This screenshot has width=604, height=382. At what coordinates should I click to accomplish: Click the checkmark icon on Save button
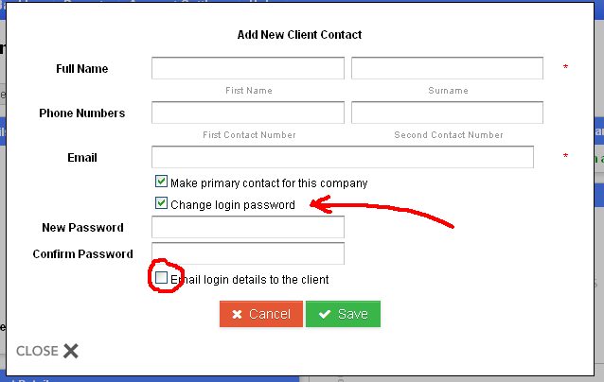pos(325,314)
